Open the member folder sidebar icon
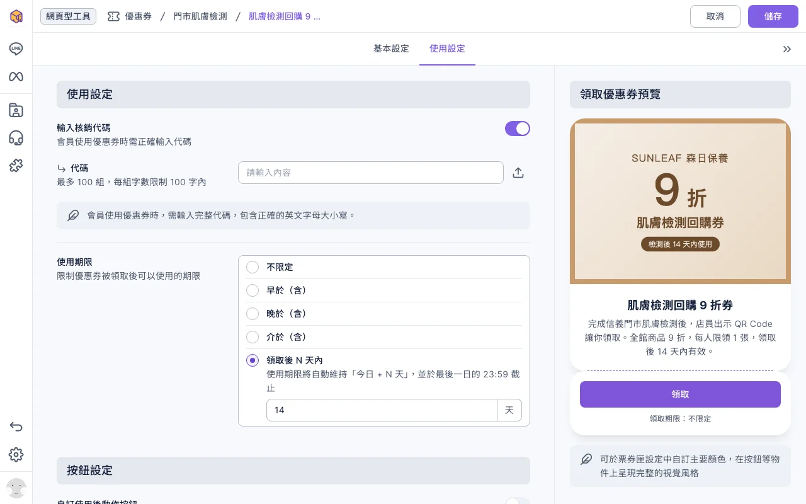The height and width of the screenshot is (504, 806). (16, 110)
